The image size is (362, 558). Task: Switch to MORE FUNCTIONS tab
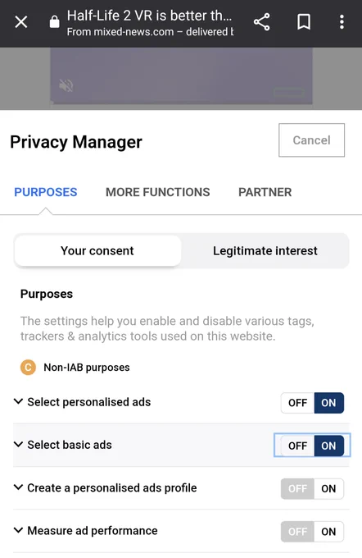pyautogui.click(x=158, y=192)
